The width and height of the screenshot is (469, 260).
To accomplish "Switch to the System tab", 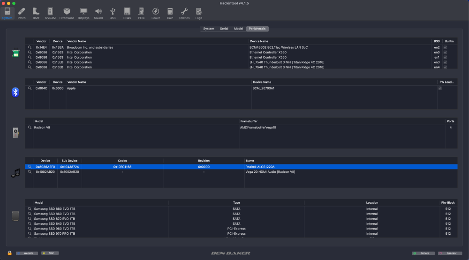I will pos(209,29).
